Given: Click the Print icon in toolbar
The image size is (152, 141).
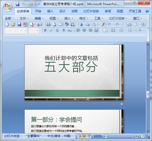Looking at the screenshot, I should click(49, 24).
